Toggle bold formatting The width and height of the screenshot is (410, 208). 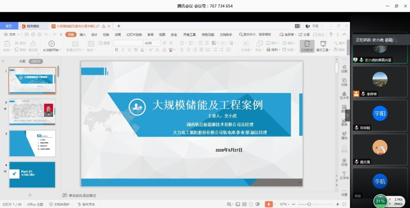(x=116, y=50)
